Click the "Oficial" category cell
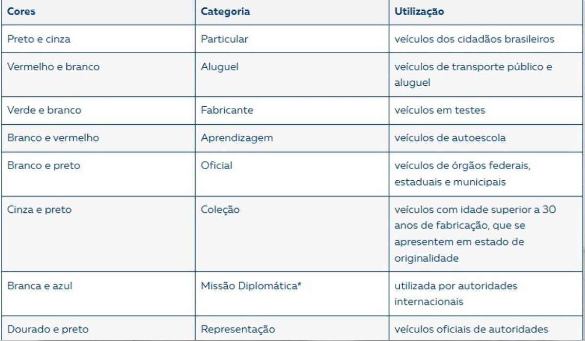Viewport: 585px width, 341px height. (216, 166)
